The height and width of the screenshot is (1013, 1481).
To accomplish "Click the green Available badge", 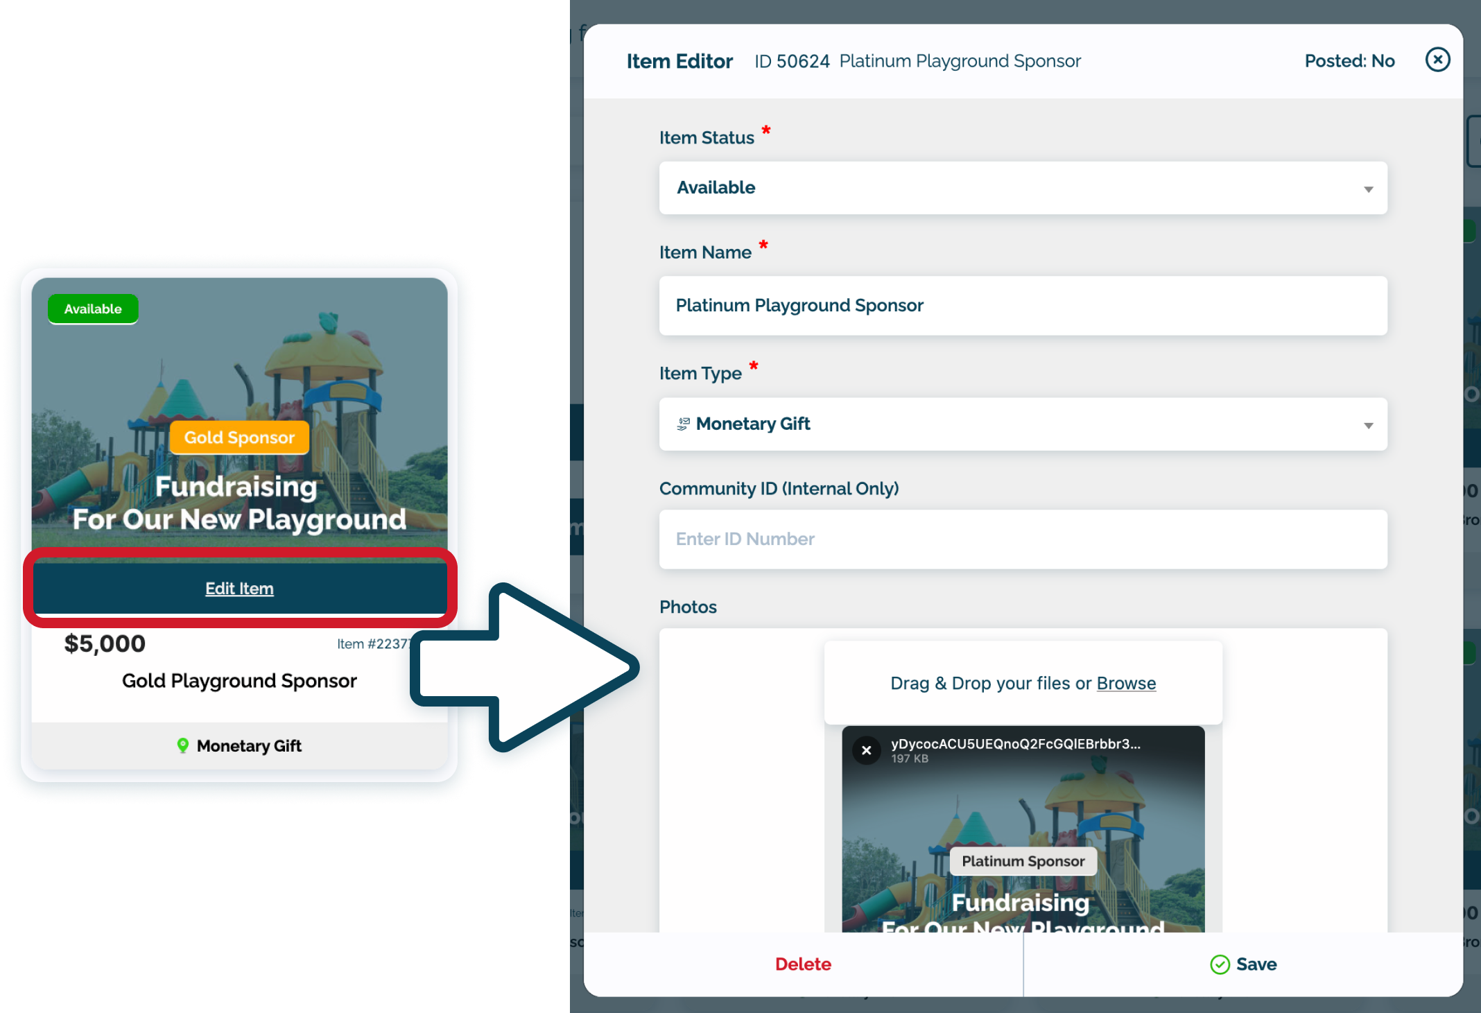I will [93, 309].
